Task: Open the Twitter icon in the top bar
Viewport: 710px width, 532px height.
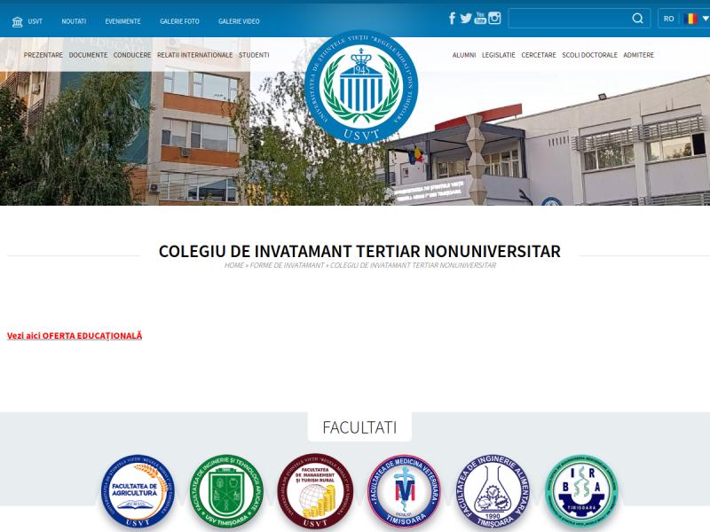Action: pos(466,16)
